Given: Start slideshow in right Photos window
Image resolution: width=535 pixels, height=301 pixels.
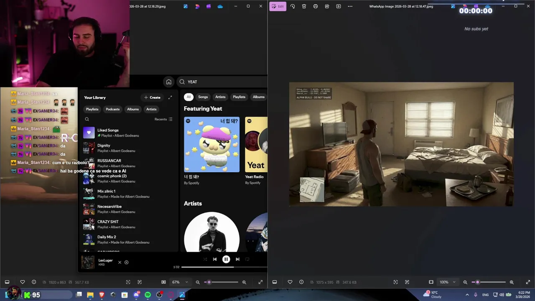Looking at the screenshot, I should point(339,6).
